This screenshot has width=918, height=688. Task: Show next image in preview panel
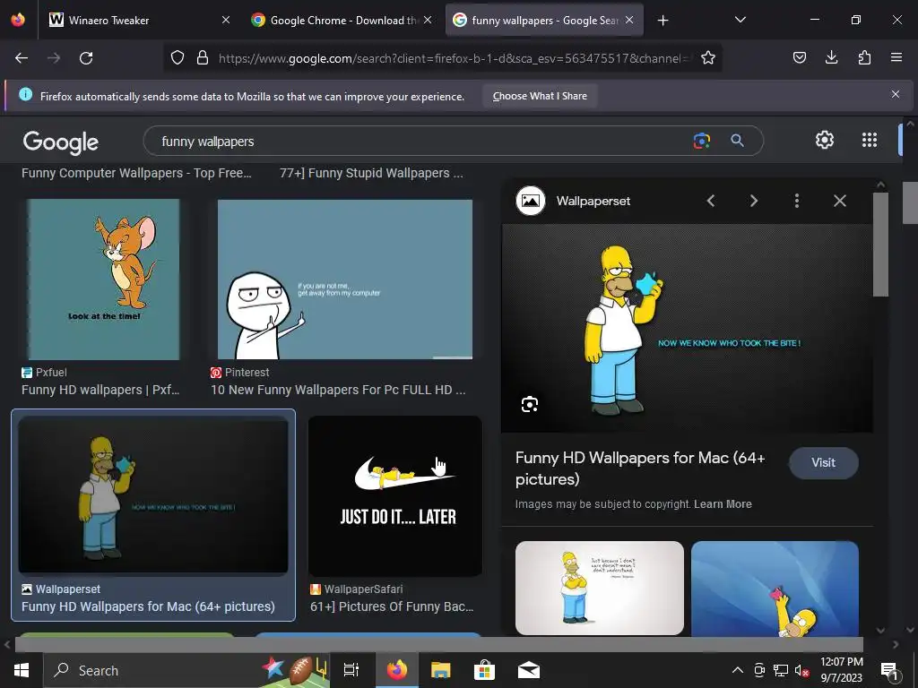[x=753, y=201]
